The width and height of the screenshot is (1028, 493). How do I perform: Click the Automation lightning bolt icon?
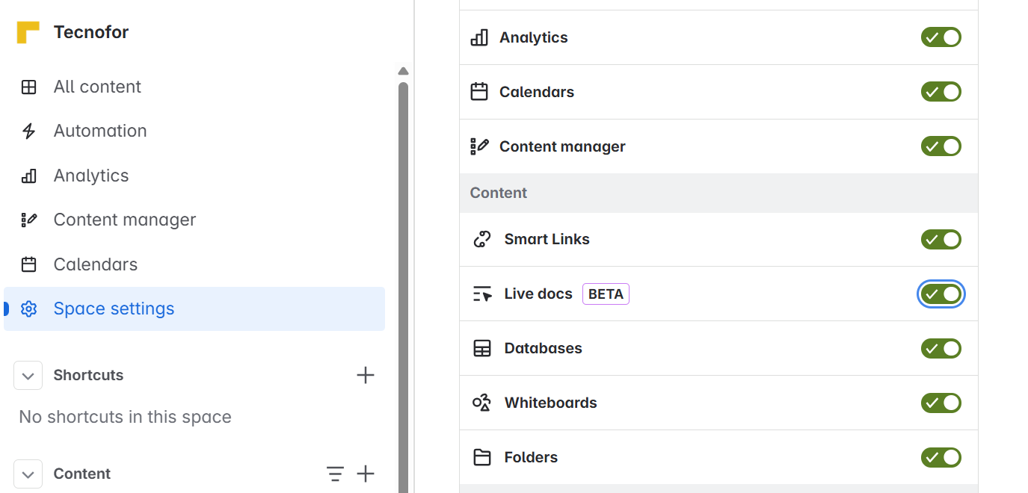29,130
